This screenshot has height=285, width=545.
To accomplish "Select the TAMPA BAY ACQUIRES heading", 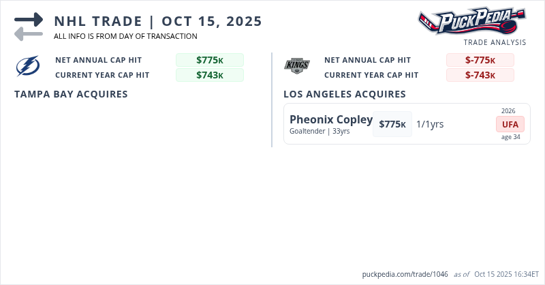I will pos(71,94).
